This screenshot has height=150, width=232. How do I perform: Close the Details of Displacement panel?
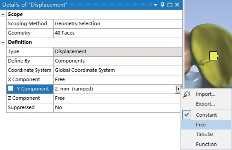coord(177,5)
